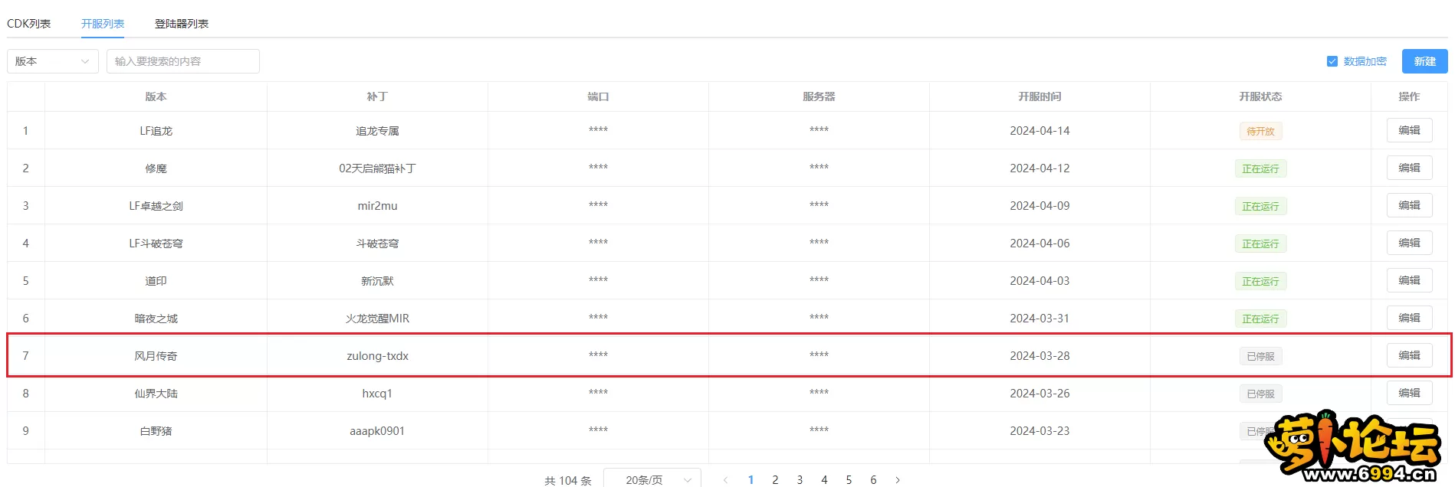Click the 开服时间 column header

click(1040, 96)
